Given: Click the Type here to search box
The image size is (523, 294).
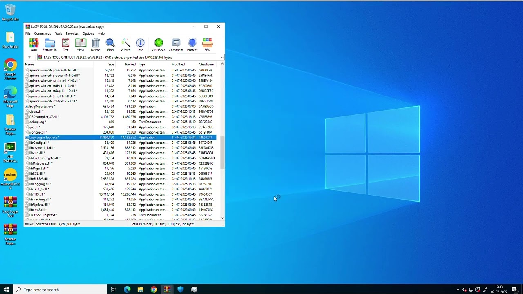Looking at the screenshot, I should tap(60, 290).
